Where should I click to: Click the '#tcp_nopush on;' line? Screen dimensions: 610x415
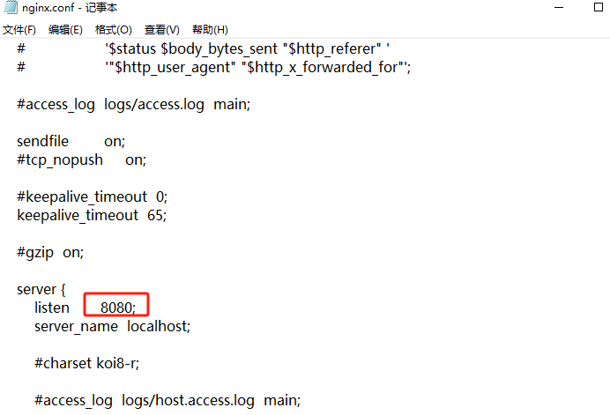(81, 160)
